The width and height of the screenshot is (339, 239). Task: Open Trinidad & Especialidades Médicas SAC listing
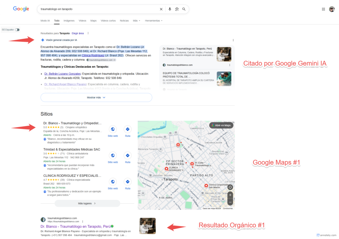coord(72,149)
